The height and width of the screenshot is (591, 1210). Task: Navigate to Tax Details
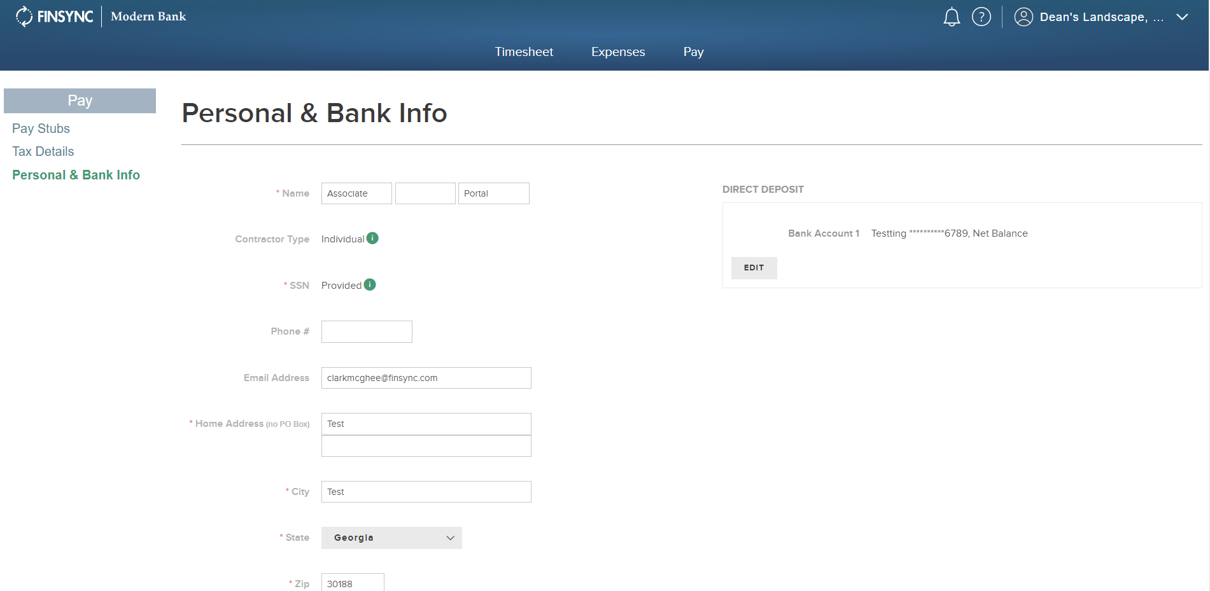43,151
